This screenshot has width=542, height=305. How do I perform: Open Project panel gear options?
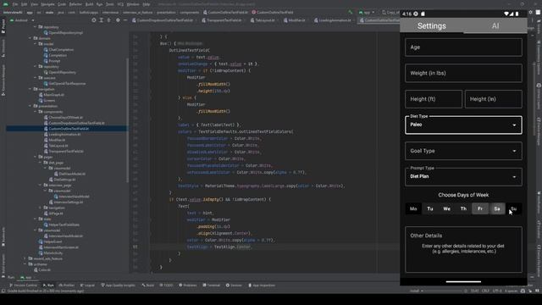click(x=118, y=20)
